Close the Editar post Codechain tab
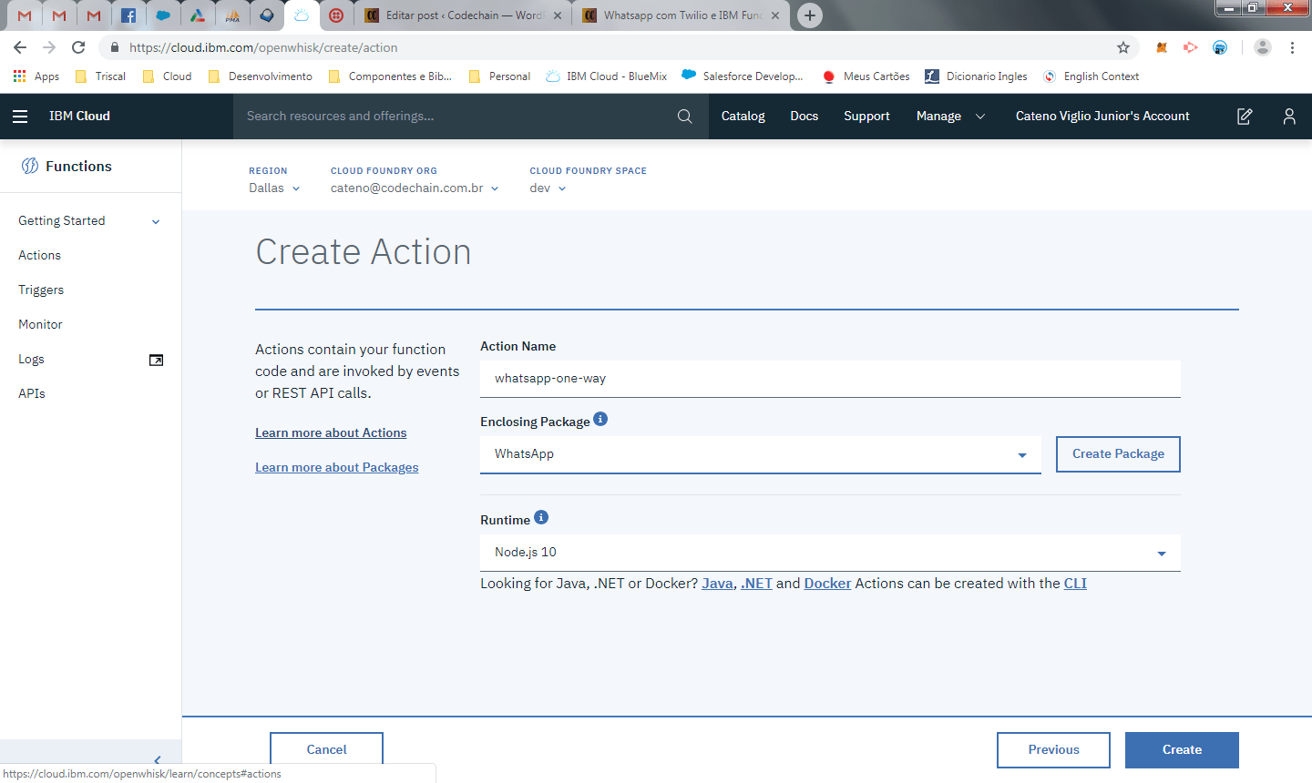 click(558, 15)
